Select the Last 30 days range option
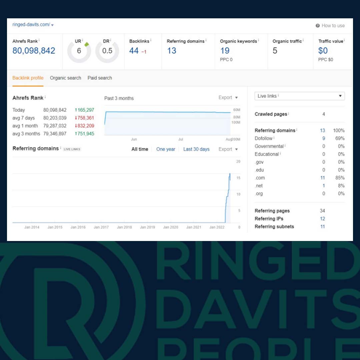 [x=196, y=149]
